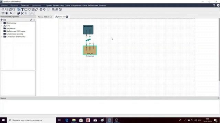Select the blue-green block on canvas
This screenshot has width=220, height=123.
coord(88,30)
